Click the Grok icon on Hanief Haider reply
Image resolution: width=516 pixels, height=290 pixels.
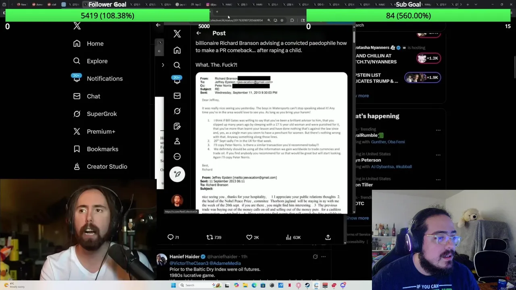tap(315, 257)
